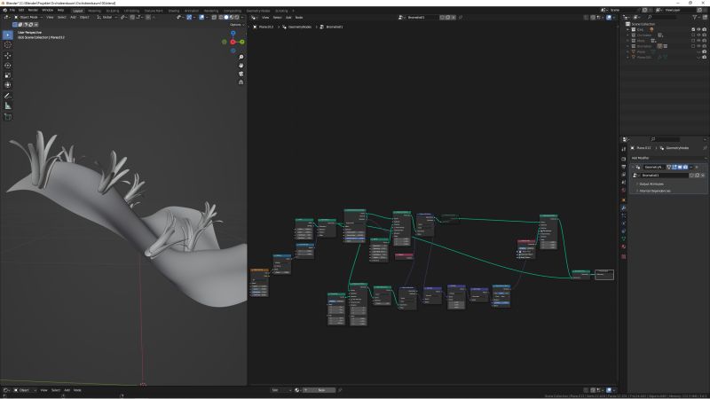
Task: Click the viewport zoom magnifier gizmo
Action: tap(241, 57)
